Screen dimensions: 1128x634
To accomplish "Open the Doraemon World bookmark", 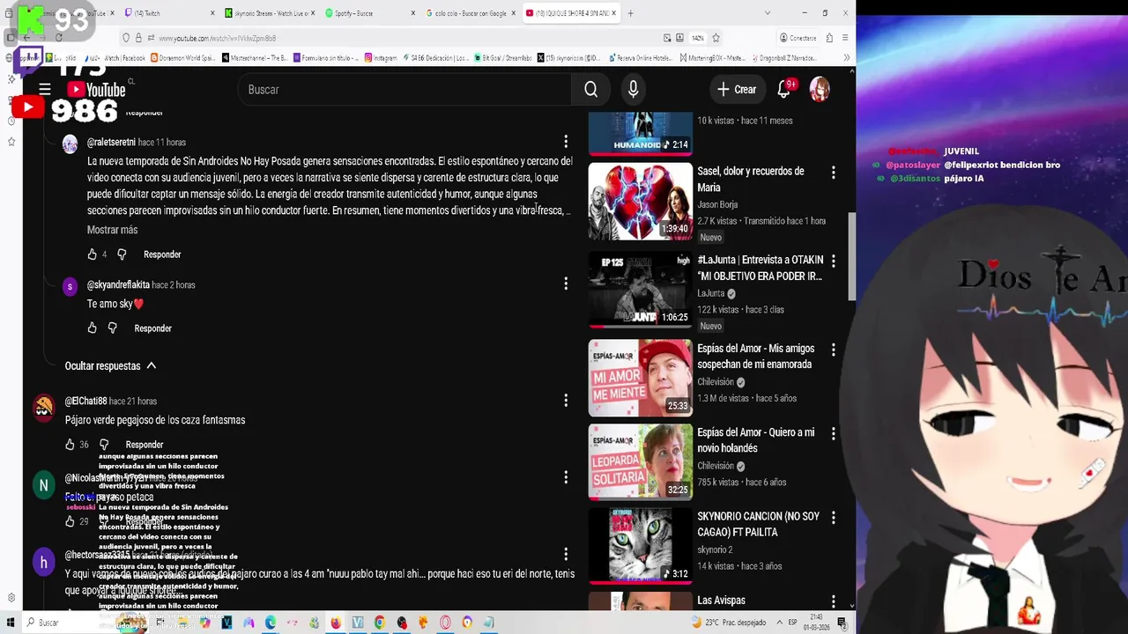I will [183, 58].
